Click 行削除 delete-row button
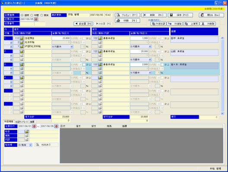The height and width of the screenshot is (172, 228). click(x=208, y=24)
